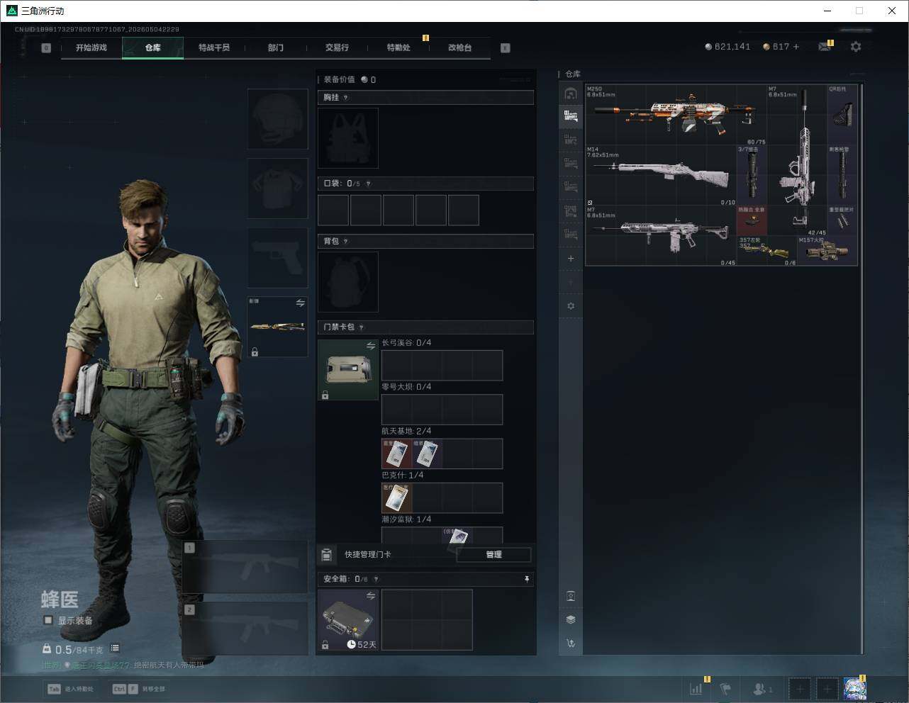
Task: Click the empty body armor slot
Action: 277,188
